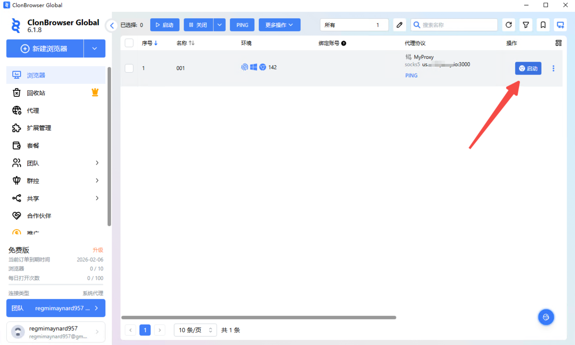Go to 扩展管理 in sidebar
The image size is (575, 345).
39,128
